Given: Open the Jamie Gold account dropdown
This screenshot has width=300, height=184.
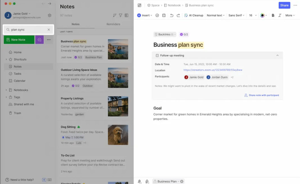Looking at the screenshot, I should [x=22, y=14].
